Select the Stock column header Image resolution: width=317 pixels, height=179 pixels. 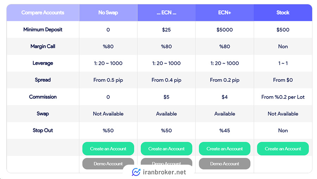[x=283, y=13]
